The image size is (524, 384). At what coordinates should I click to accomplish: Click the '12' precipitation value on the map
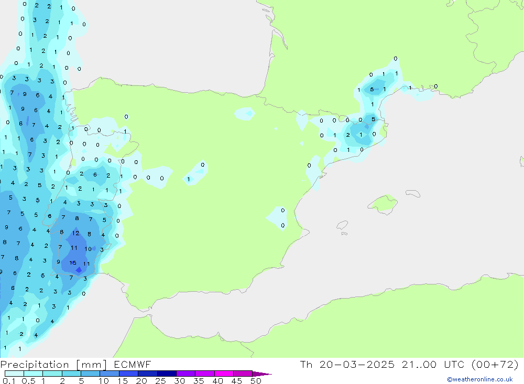[x=76, y=233]
